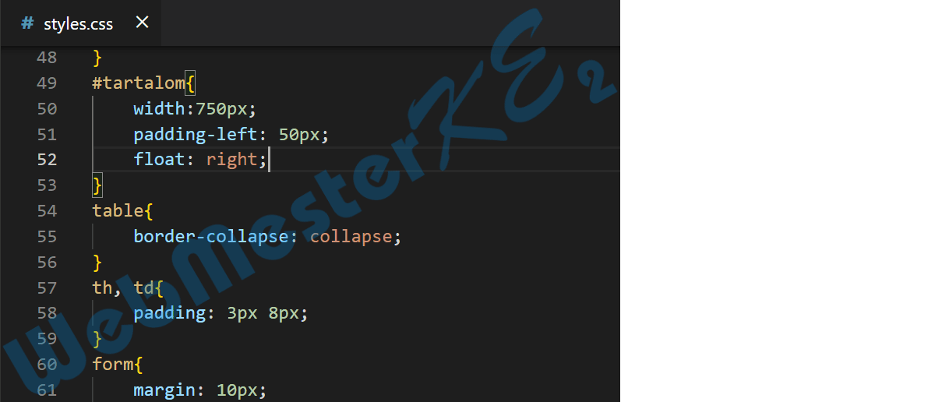Click the opening brace after #tartalom
935x402 pixels.
tap(190, 83)
